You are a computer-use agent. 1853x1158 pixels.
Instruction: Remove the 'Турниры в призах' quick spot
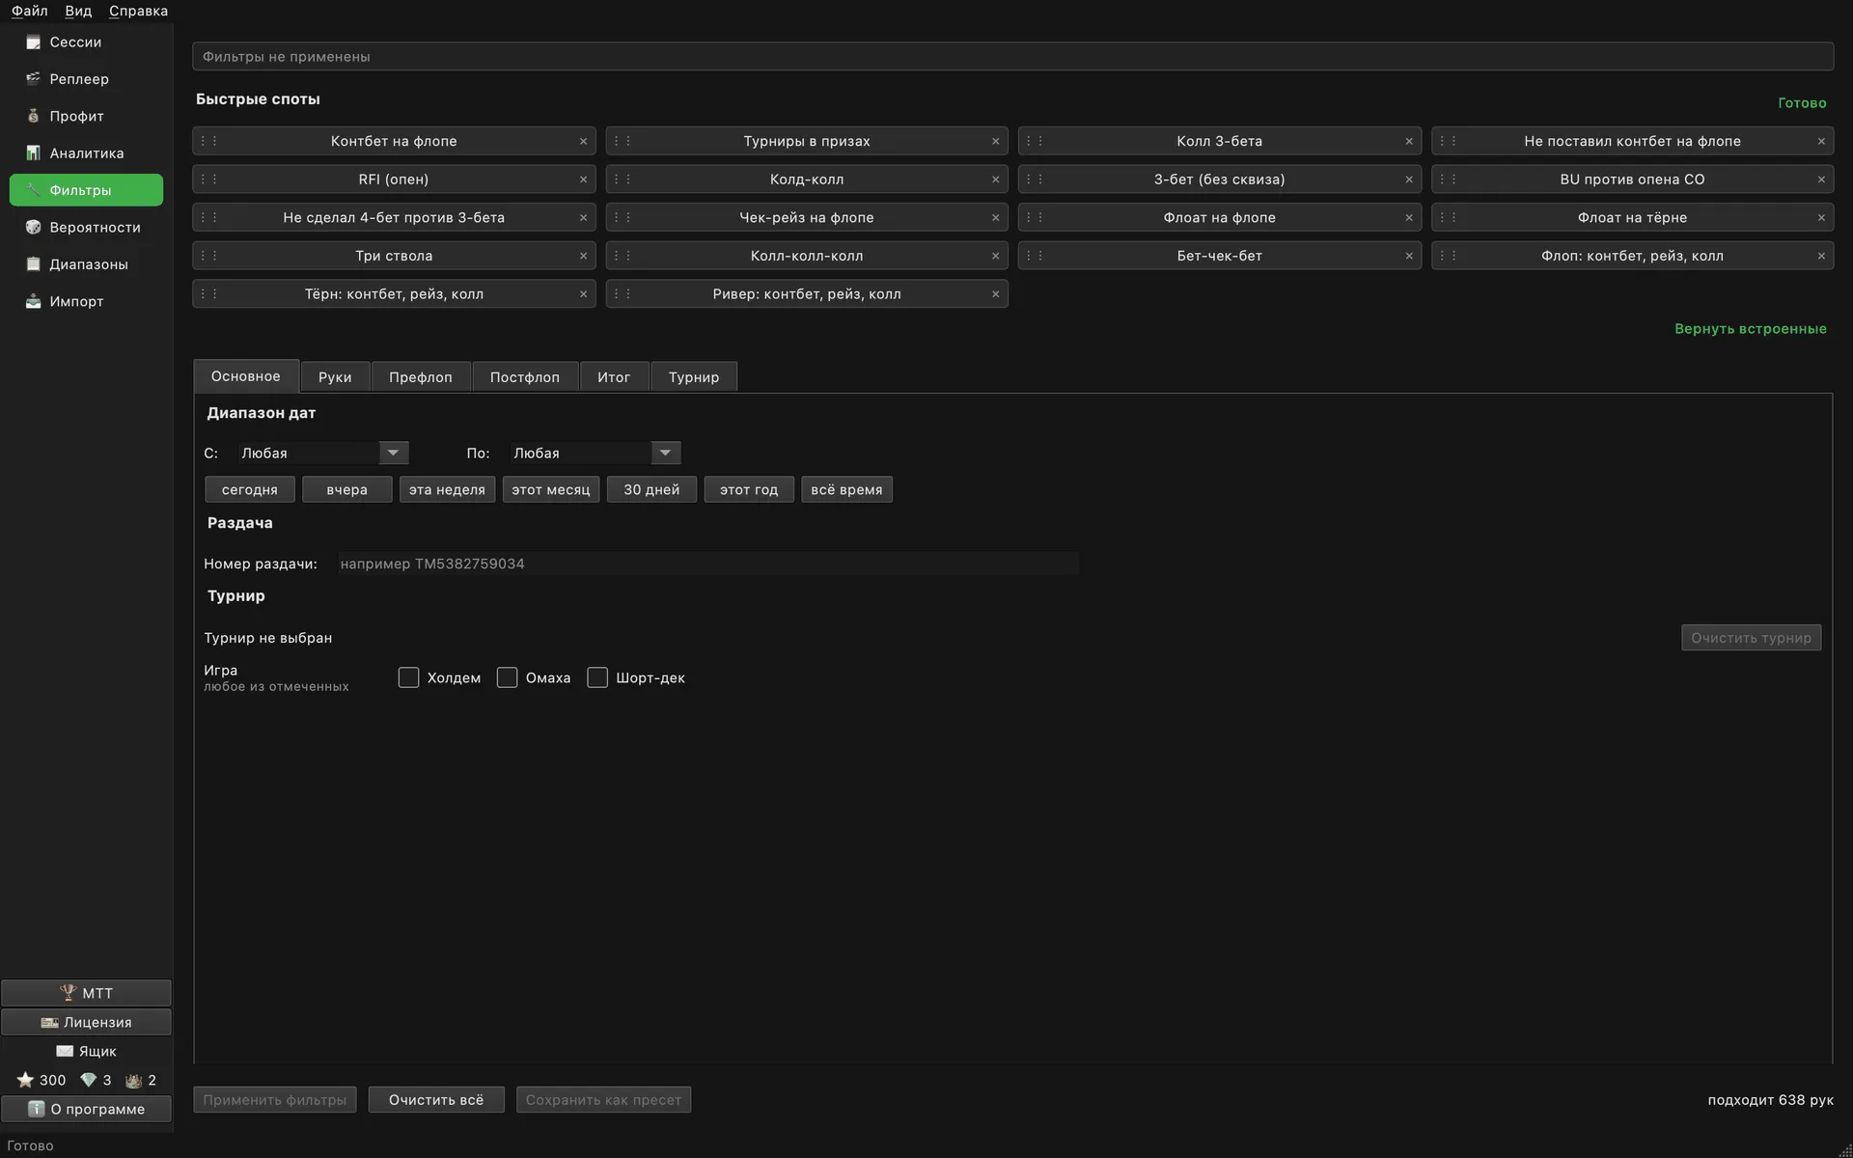tap(995, 141)
